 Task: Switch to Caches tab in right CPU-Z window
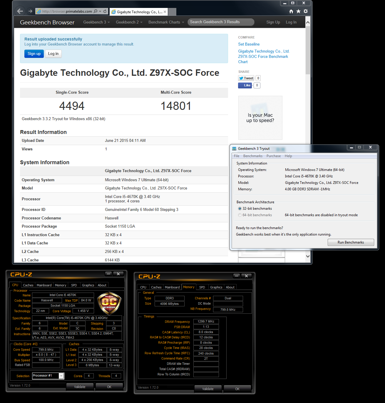point(156,287)
